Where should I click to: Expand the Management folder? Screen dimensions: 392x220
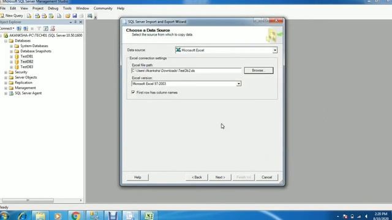pos(6,88)
